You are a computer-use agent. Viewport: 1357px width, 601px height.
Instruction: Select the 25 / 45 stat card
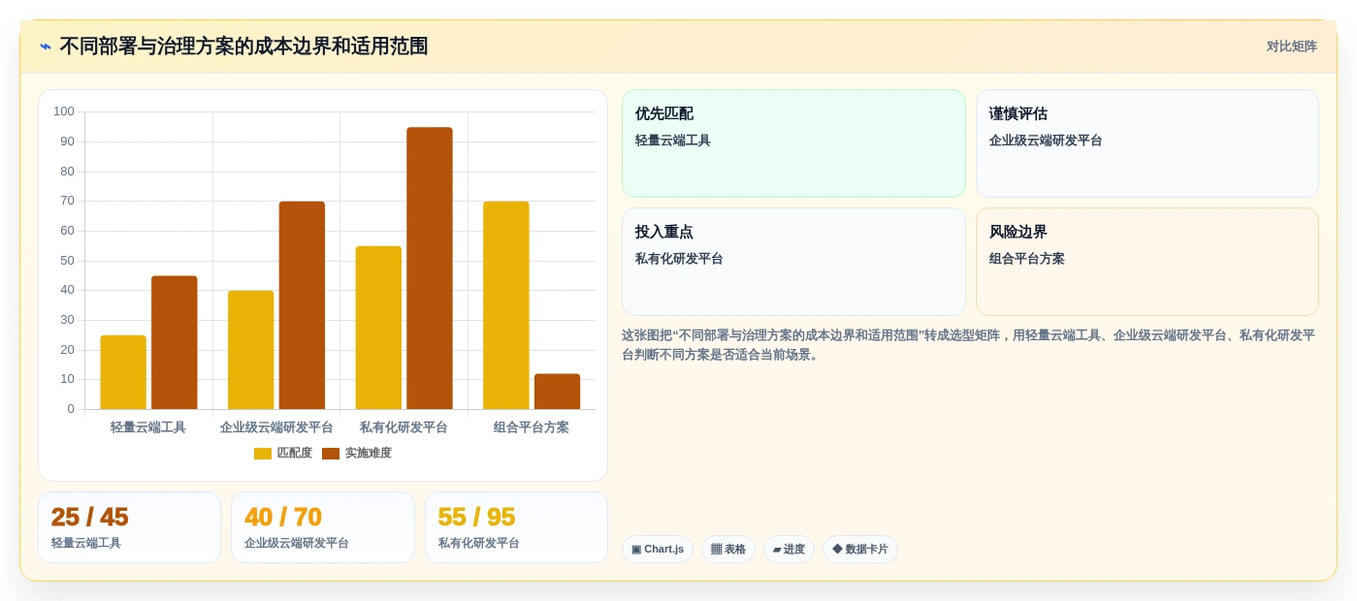(x=129, y=527)
